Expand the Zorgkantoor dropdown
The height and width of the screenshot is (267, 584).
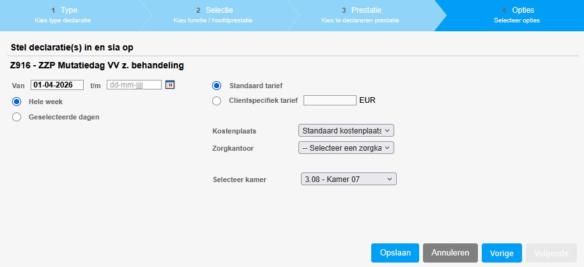click(x=346, y=148)
